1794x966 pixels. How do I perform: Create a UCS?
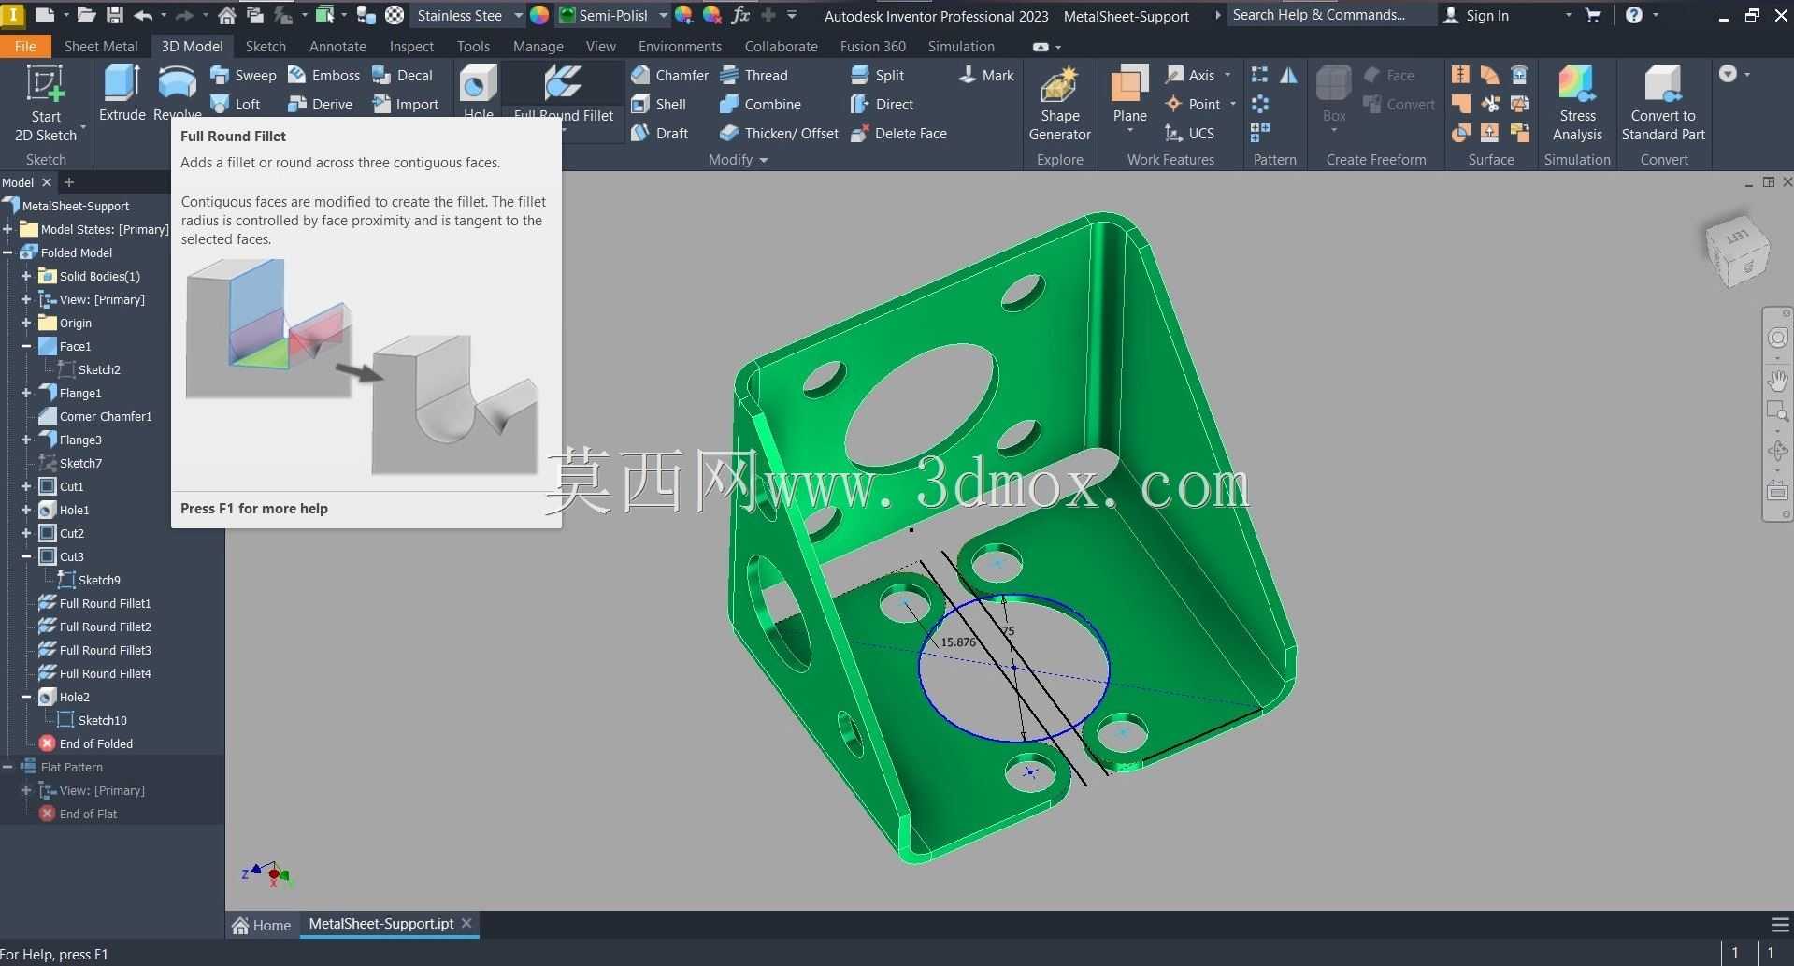click(x=1189, y=134)
